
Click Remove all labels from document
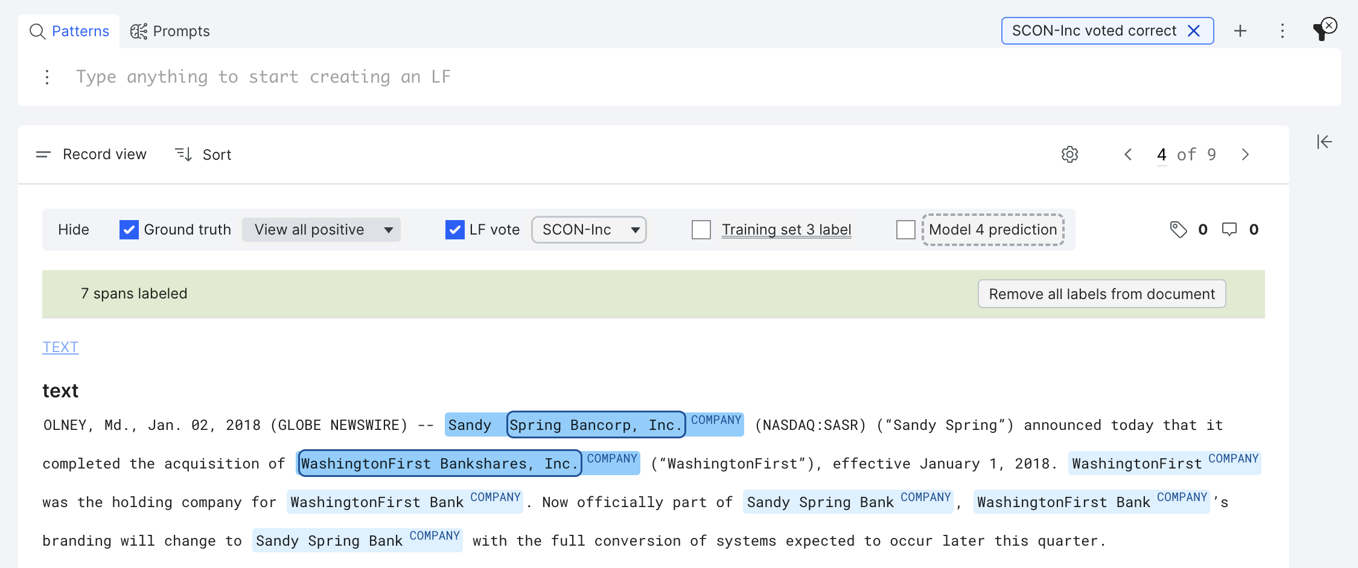[1101, 294]
